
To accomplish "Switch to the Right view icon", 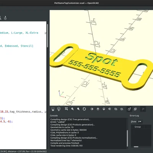I will pos(92,109).
